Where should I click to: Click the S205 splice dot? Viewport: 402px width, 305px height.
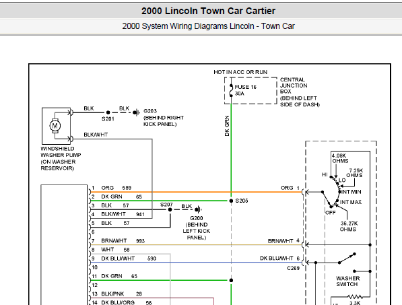click(231, 201)
